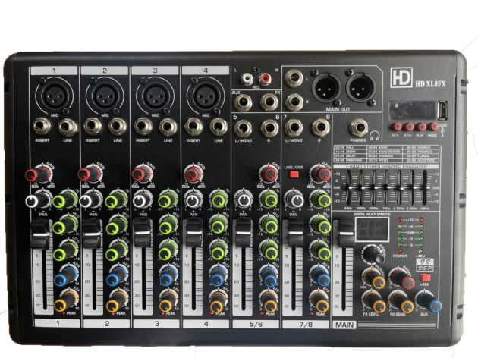Toggle the red LINE/USB switch
Viewport: 478px width, 358px height.
coord(294,174)
